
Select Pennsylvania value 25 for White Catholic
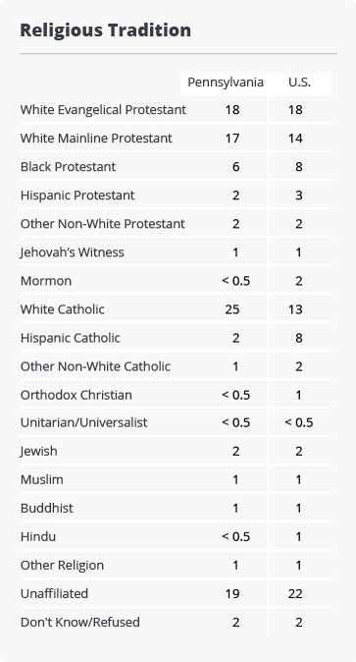pos(232,309)
